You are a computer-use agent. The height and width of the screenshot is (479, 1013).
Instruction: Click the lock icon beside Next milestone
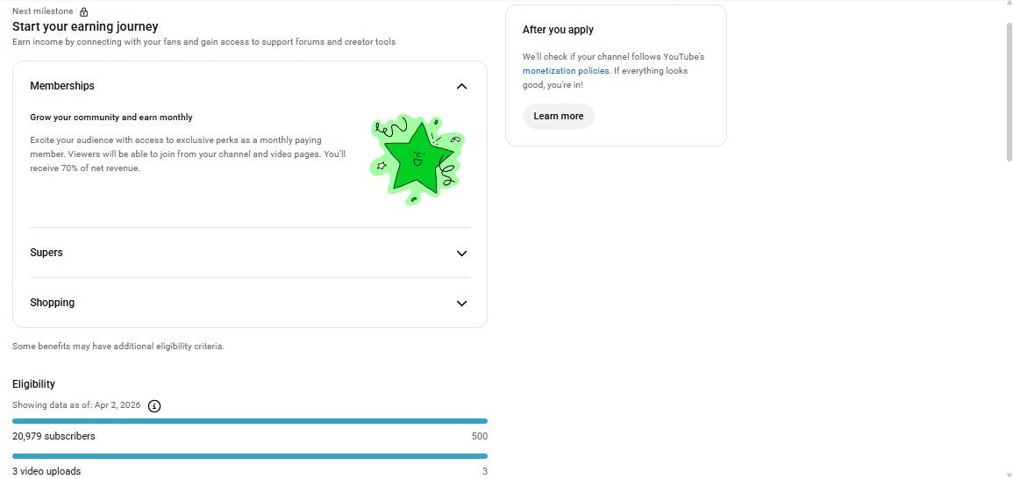83,12
